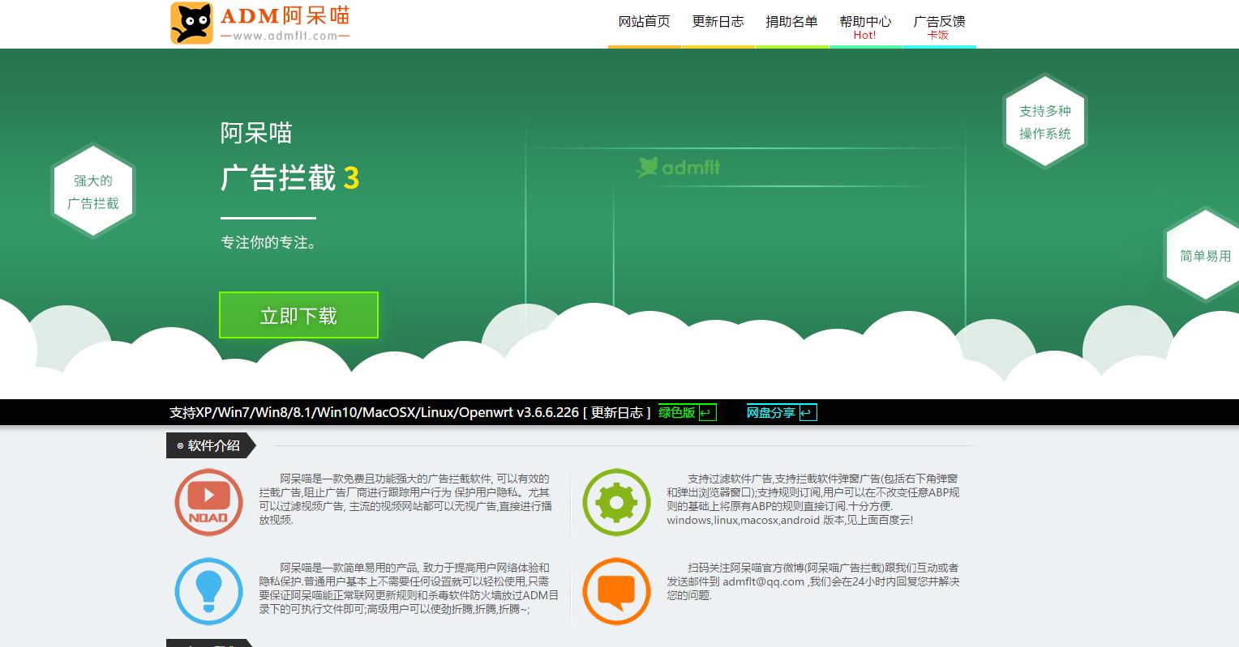Open the 网盘分享 link
Image resolution: width=1239 pixels, height=647 pixels.
pos(770,412)
